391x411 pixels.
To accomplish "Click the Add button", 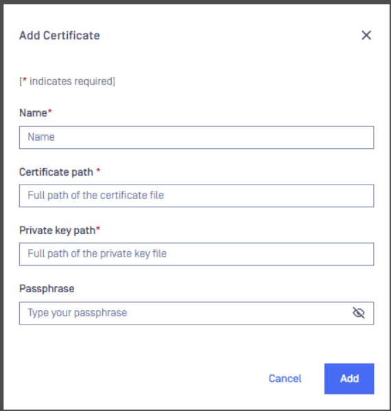I will point(349,379).
